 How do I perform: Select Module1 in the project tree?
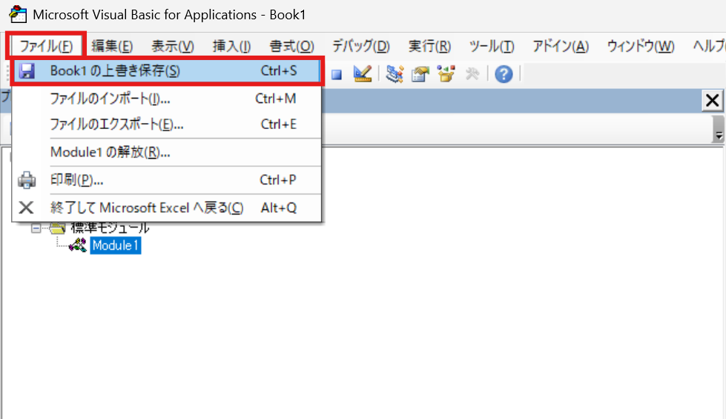pos(116,245)
